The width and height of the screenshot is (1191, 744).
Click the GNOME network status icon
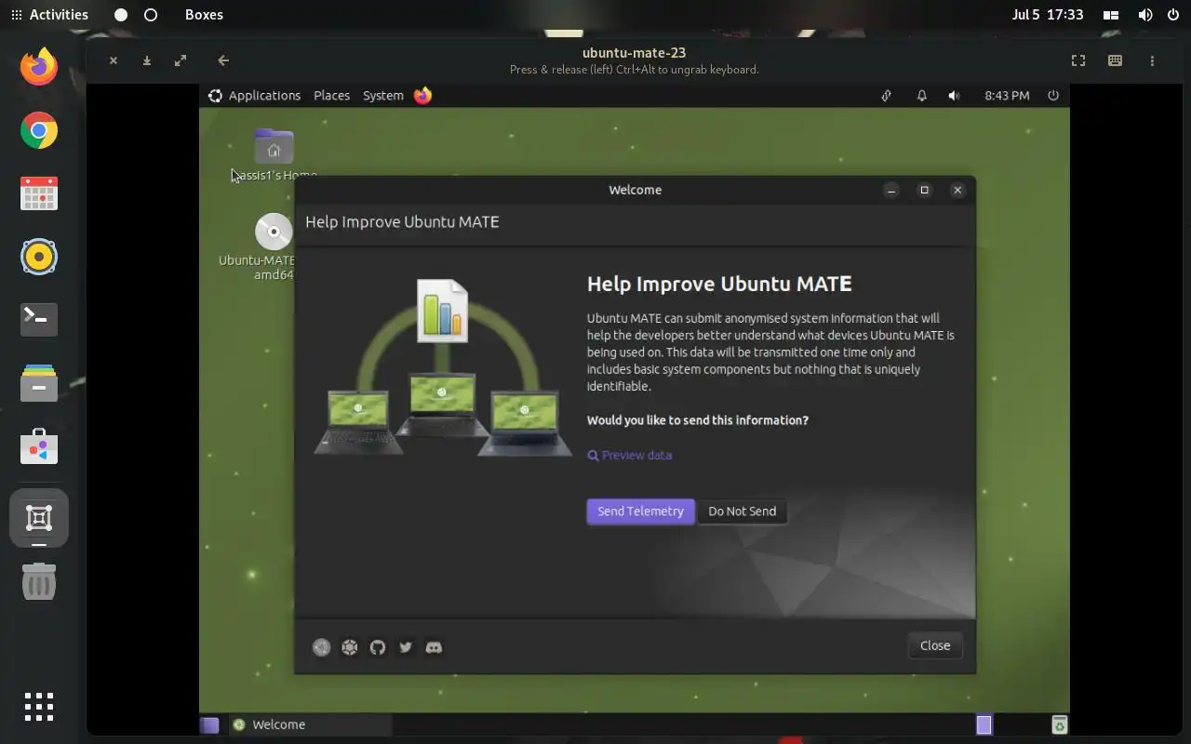(x=1110, y=15)
